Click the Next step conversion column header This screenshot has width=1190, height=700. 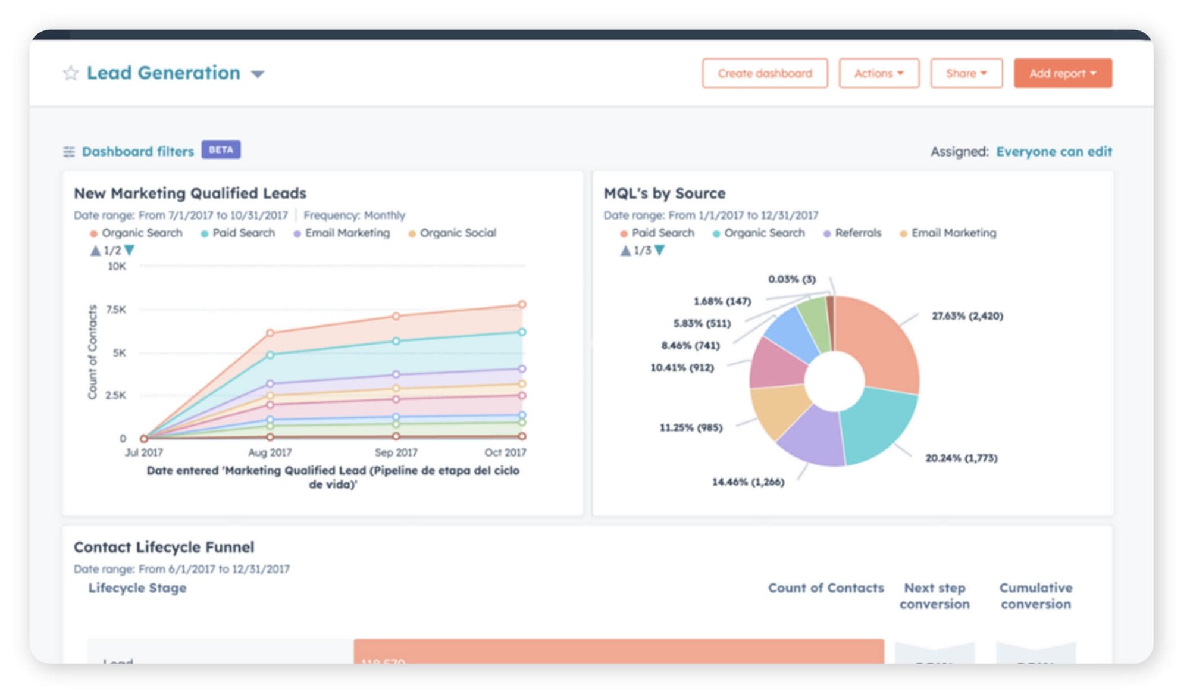click(935, 596)
